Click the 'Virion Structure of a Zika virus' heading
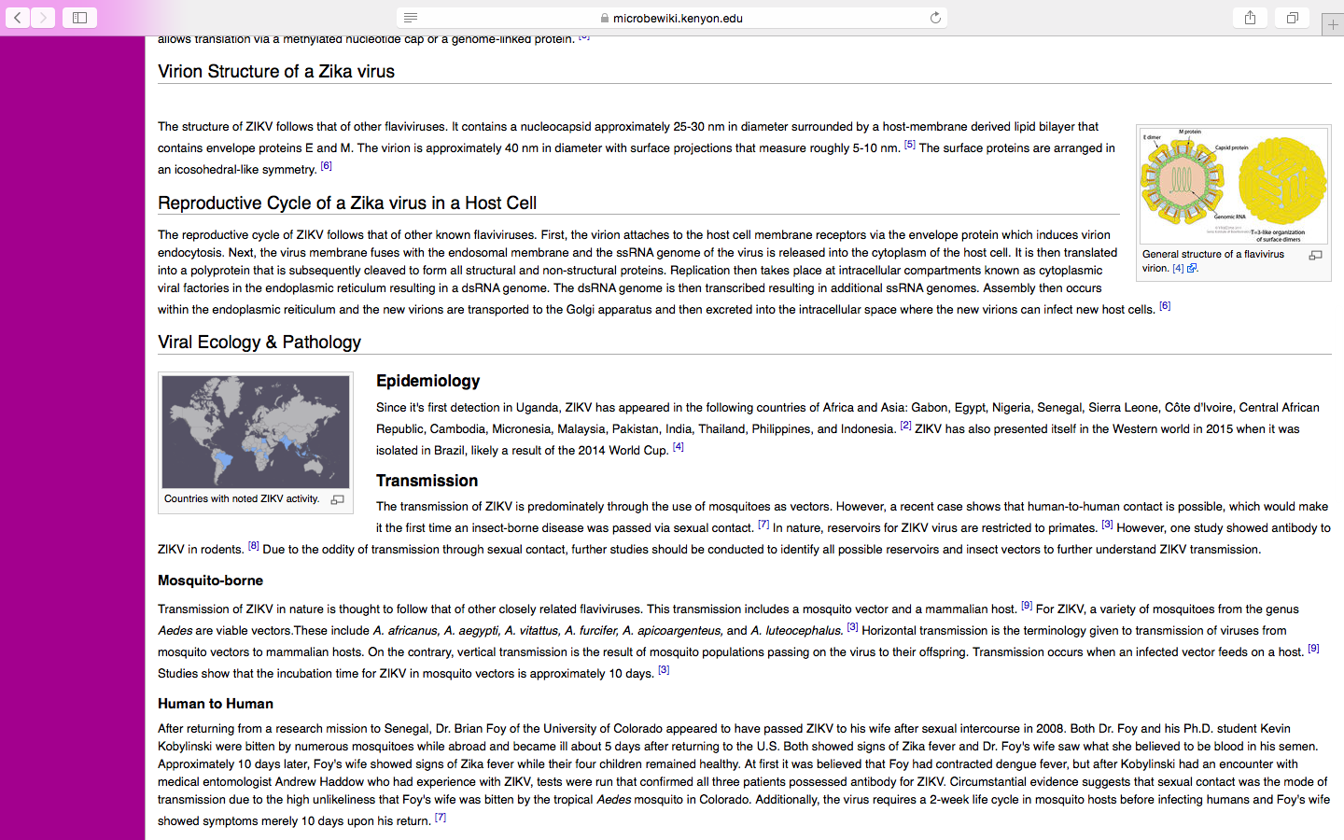The height and width of the screenshot is (840, 1344). click(276, 72)
